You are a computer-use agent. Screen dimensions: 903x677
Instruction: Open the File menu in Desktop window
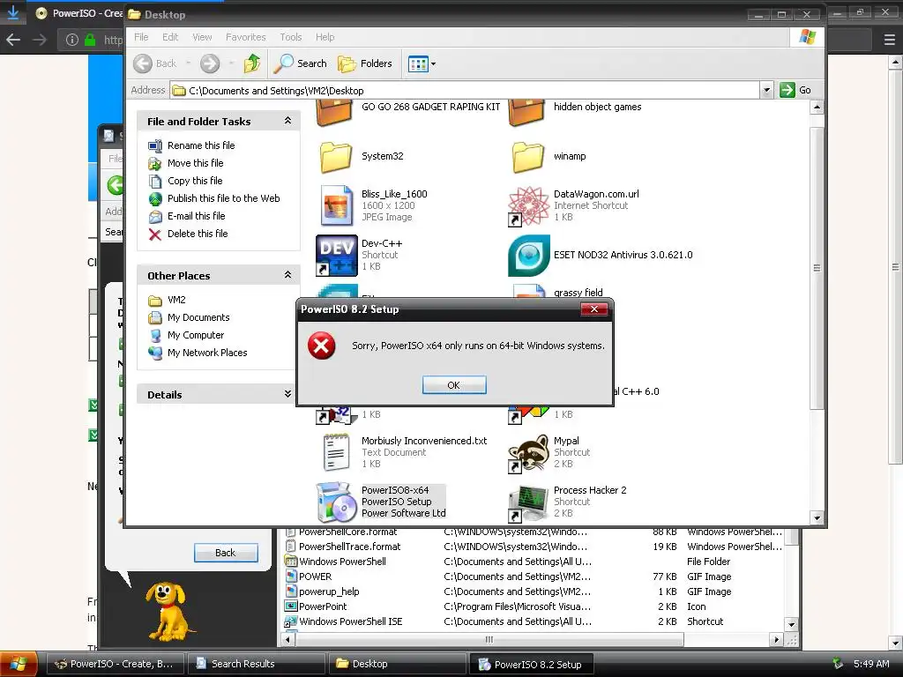coord(141,37)
